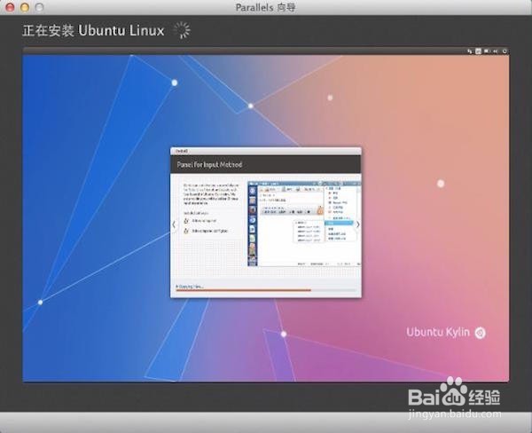Screen dimensions: 532x433
Task: Advance to the next installer slide arrow
Action: click(x=357, y=224)
